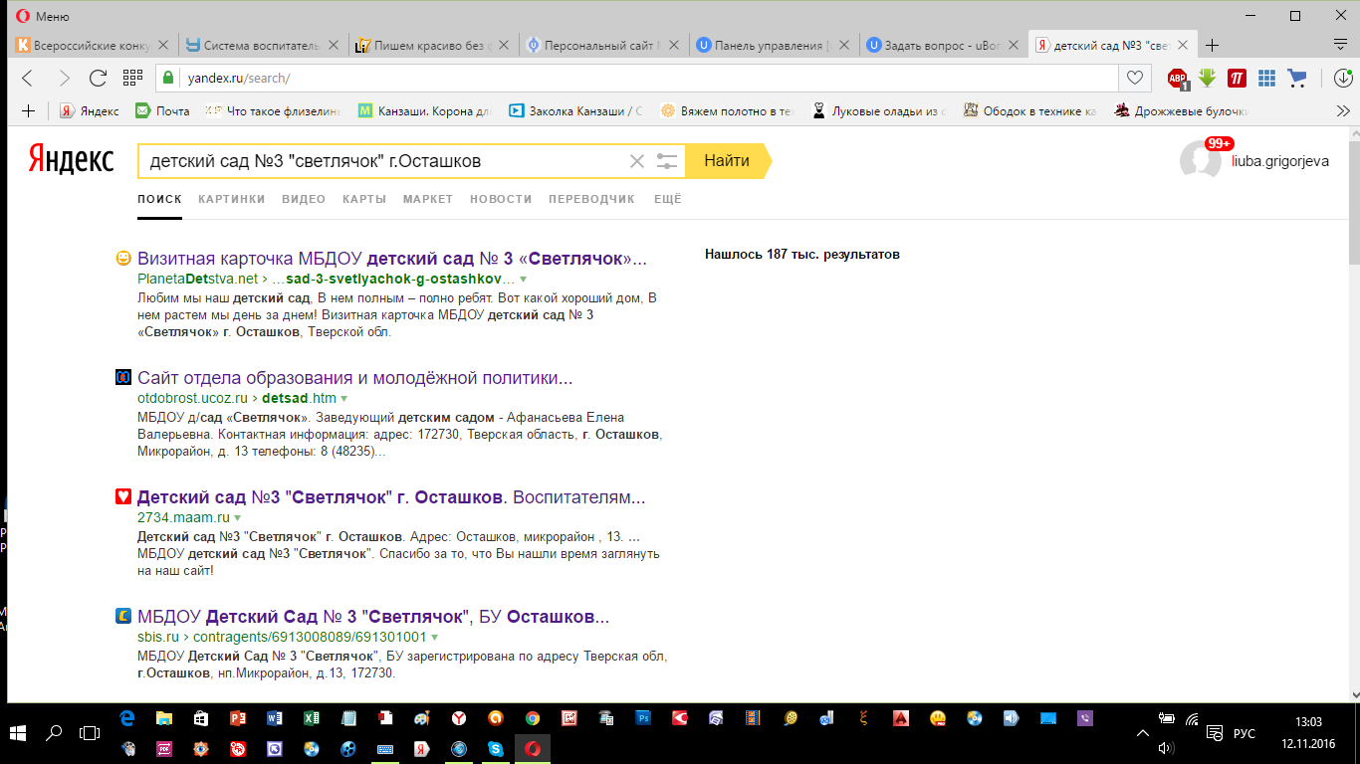Open the Яндекс bookmark

coord(89,111)
